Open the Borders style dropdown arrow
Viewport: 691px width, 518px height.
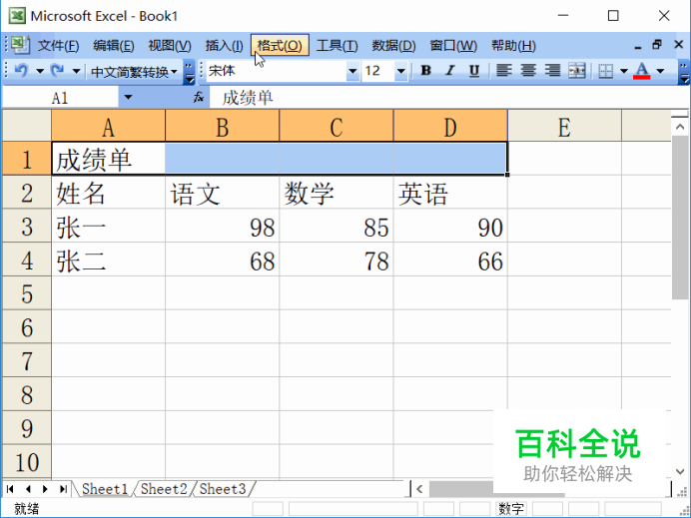[624, 71]
